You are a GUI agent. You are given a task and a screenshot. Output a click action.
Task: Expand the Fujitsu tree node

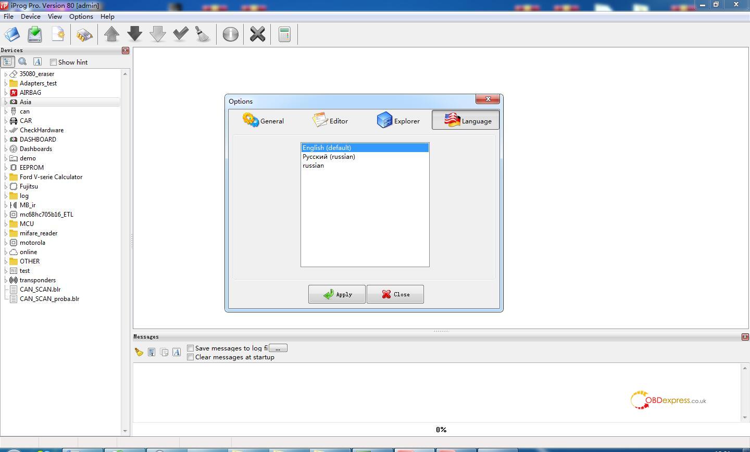6,186
